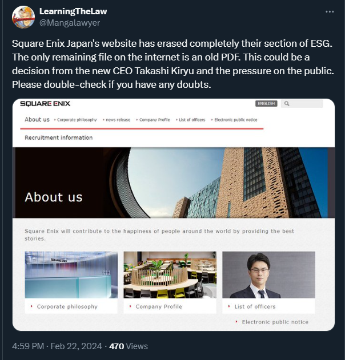Click the magnifier search icon on the website

pos(287,103)
